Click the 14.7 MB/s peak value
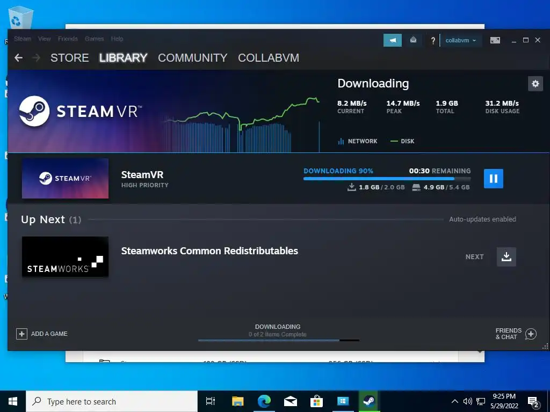The width and height of the screenshot is (550, 412). (x=403, y=104)
